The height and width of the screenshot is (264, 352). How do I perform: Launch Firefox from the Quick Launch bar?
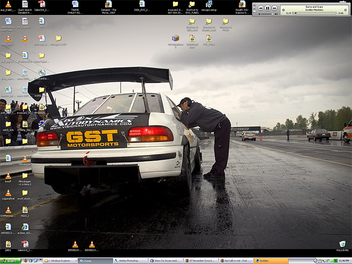pyautogui.click(x=26, y=261)
